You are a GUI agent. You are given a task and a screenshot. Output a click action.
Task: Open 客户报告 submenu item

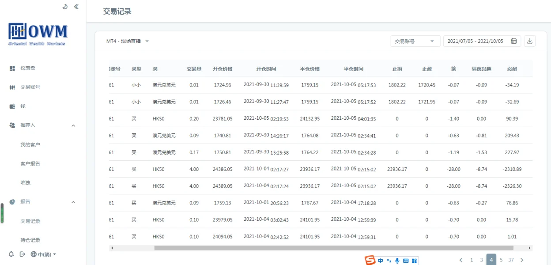(x=30, y=164)
